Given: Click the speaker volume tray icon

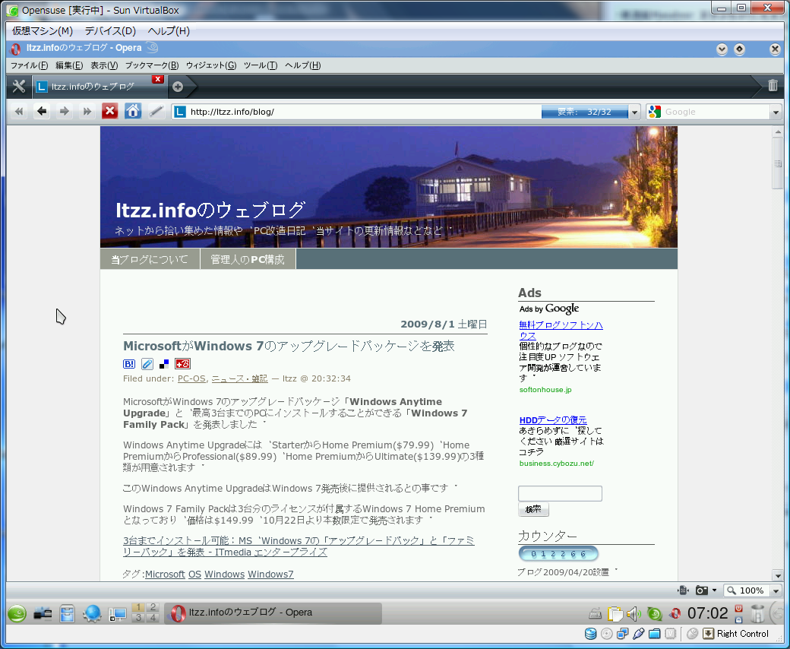Looking at the screenshot, I should click(x=634, y=614).
